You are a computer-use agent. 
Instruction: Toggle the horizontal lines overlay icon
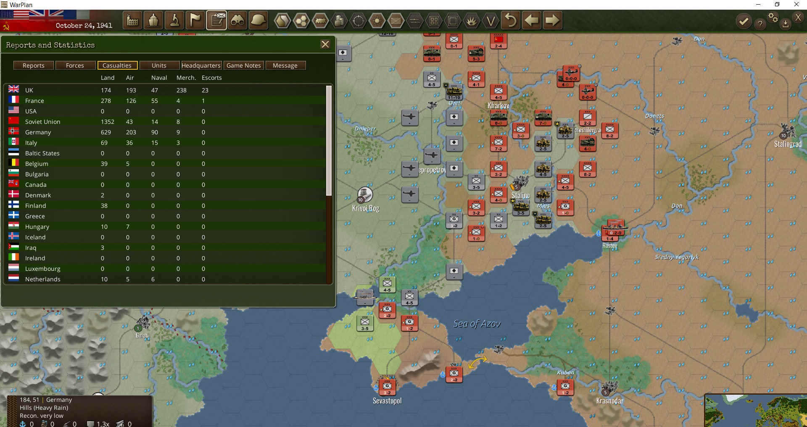415,21
